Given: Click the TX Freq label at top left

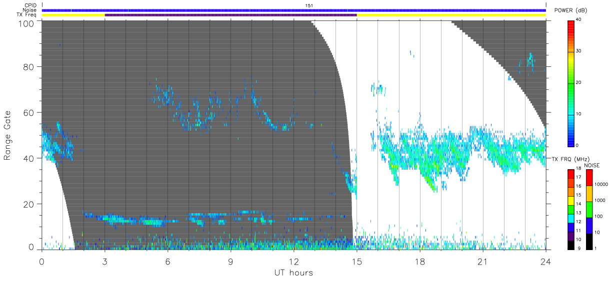Looking at the screenshot, I should pos(27,15).
